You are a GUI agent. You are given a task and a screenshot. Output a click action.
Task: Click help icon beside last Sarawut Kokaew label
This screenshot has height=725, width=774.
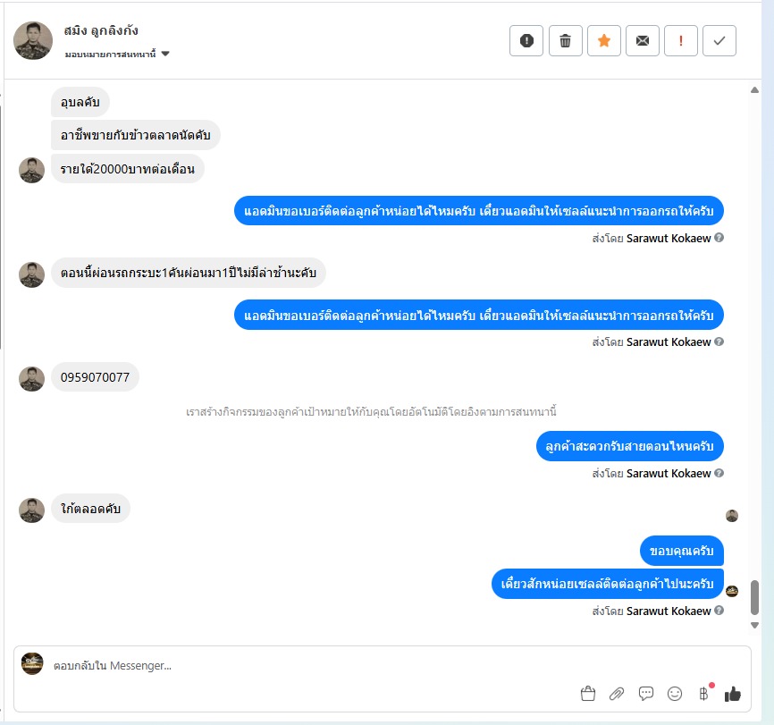719,611
